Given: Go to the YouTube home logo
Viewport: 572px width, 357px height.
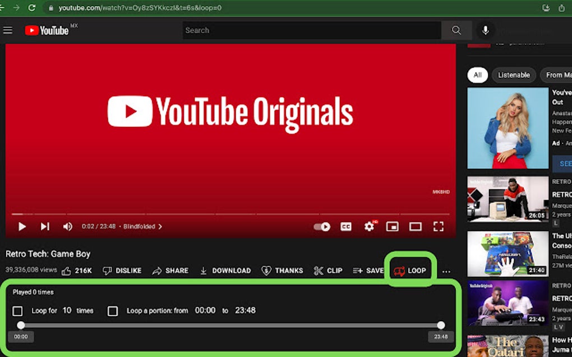Looking at the screenshot, I should point(47,31).
